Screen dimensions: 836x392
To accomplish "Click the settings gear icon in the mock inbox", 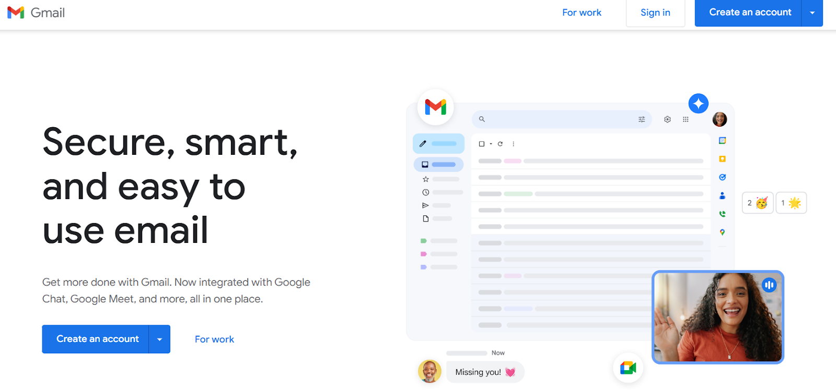I will (x=667, y=119).
